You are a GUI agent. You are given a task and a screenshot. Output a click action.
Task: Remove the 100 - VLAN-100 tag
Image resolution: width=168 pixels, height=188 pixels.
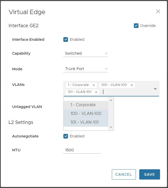pyautogui.click(x=132, y=85)
